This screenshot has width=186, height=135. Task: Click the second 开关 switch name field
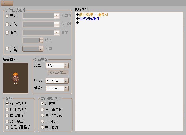(x=39, y=24)
